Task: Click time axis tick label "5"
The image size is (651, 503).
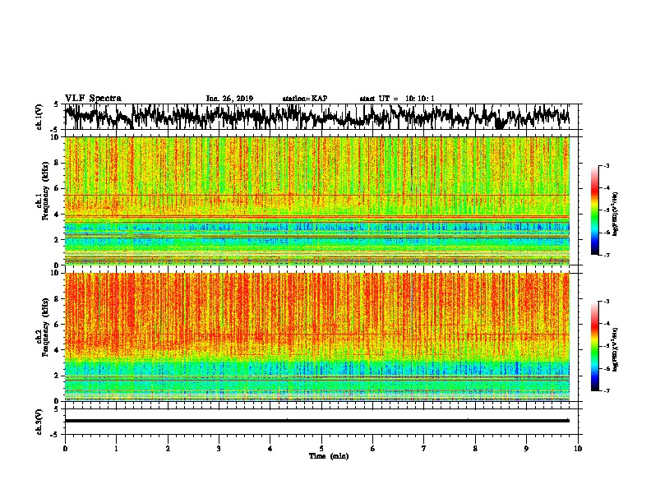Action: 321,449
